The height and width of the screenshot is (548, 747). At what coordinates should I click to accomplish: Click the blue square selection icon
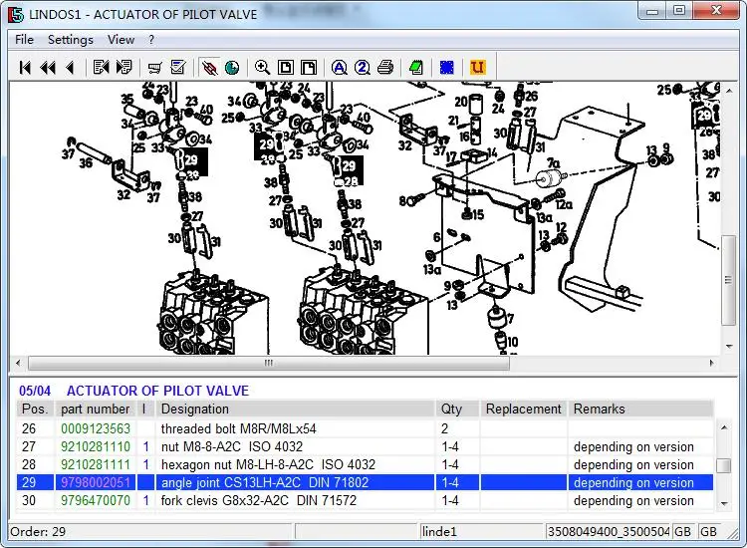(x=447, y=67)
